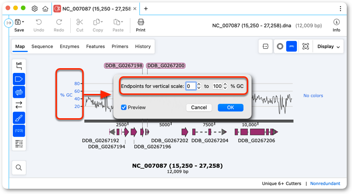The width and height of the screenshot is (352, 194).
Task: Toggle the opposing arrows translations button
Action: coord(19,105)
